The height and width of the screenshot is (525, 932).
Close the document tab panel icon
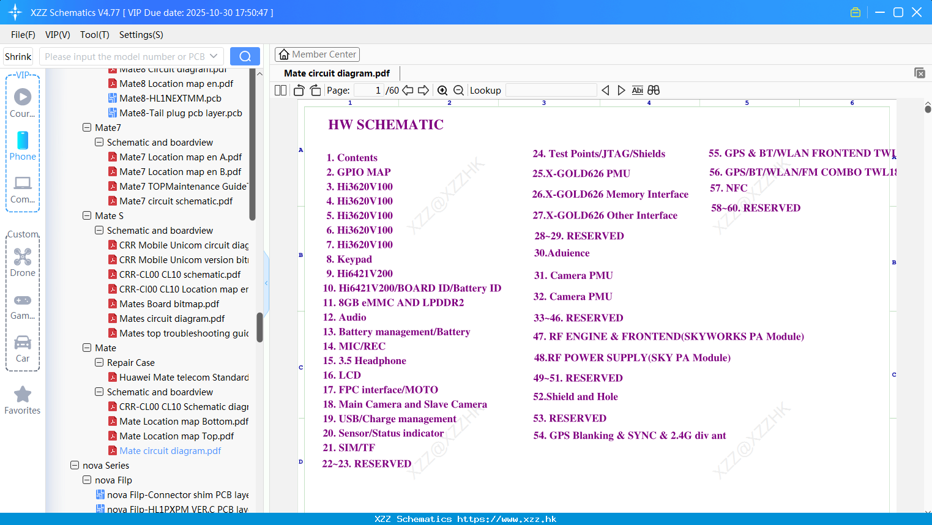919,73
